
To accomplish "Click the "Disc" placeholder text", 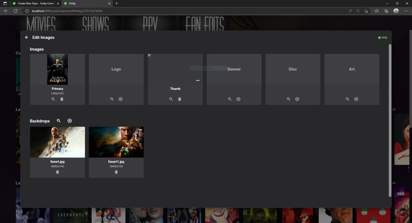I will (x=293, y=69).
